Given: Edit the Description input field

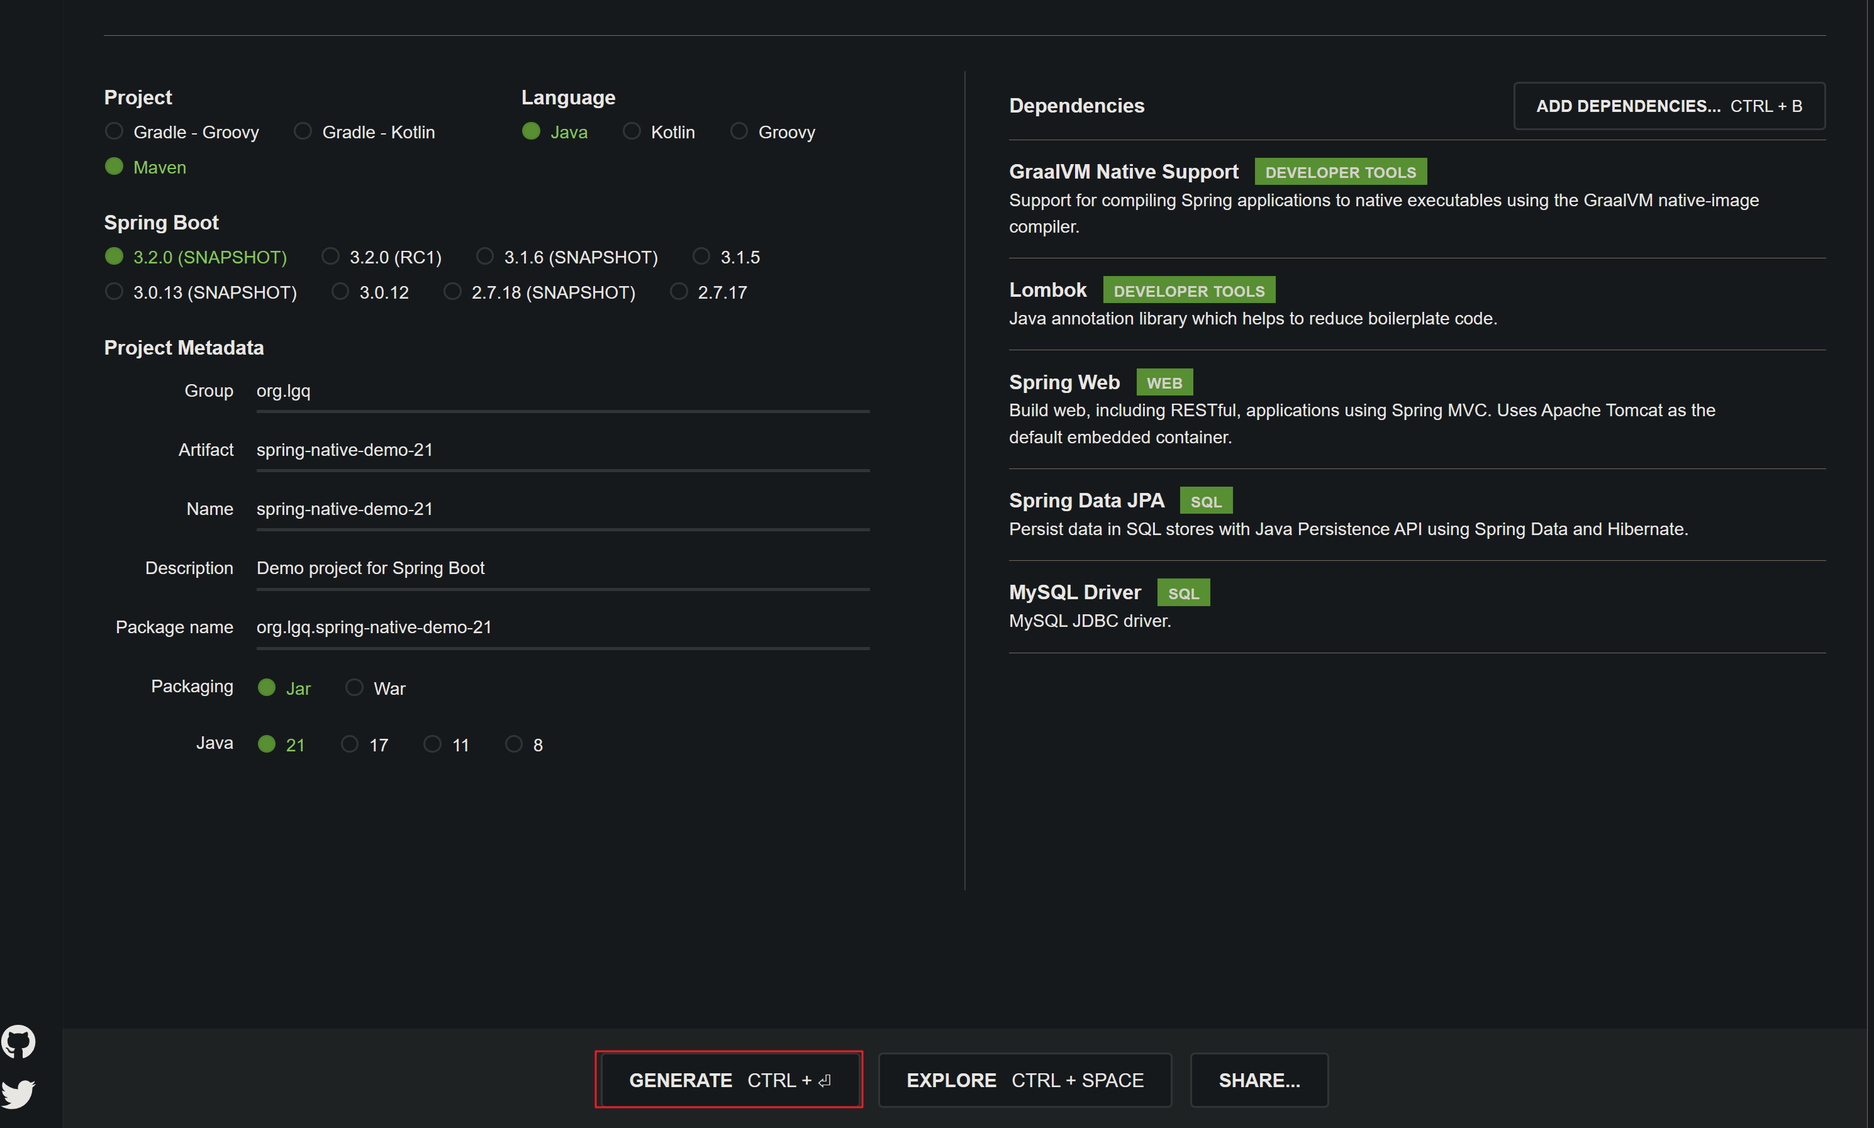Looking at the screenshot, I should pyautogui.click(x=562, y=569).
